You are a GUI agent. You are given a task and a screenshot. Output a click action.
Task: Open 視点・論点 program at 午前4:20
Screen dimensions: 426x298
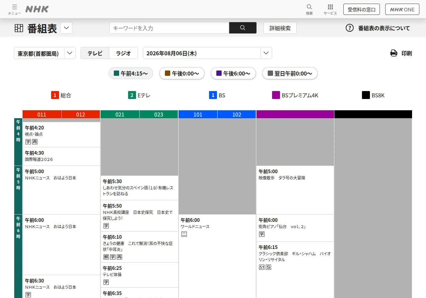(x=61, y=134)
